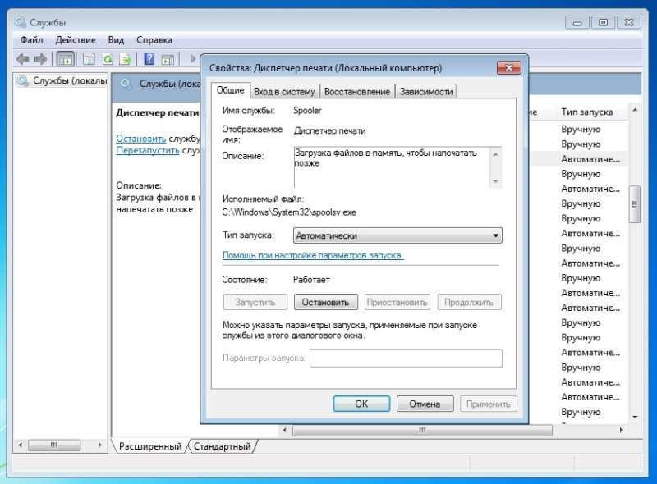The height and width of the screenshot is (484, 657).
Task: Click the Spooler service name text
Action: [x=307, y=111]
